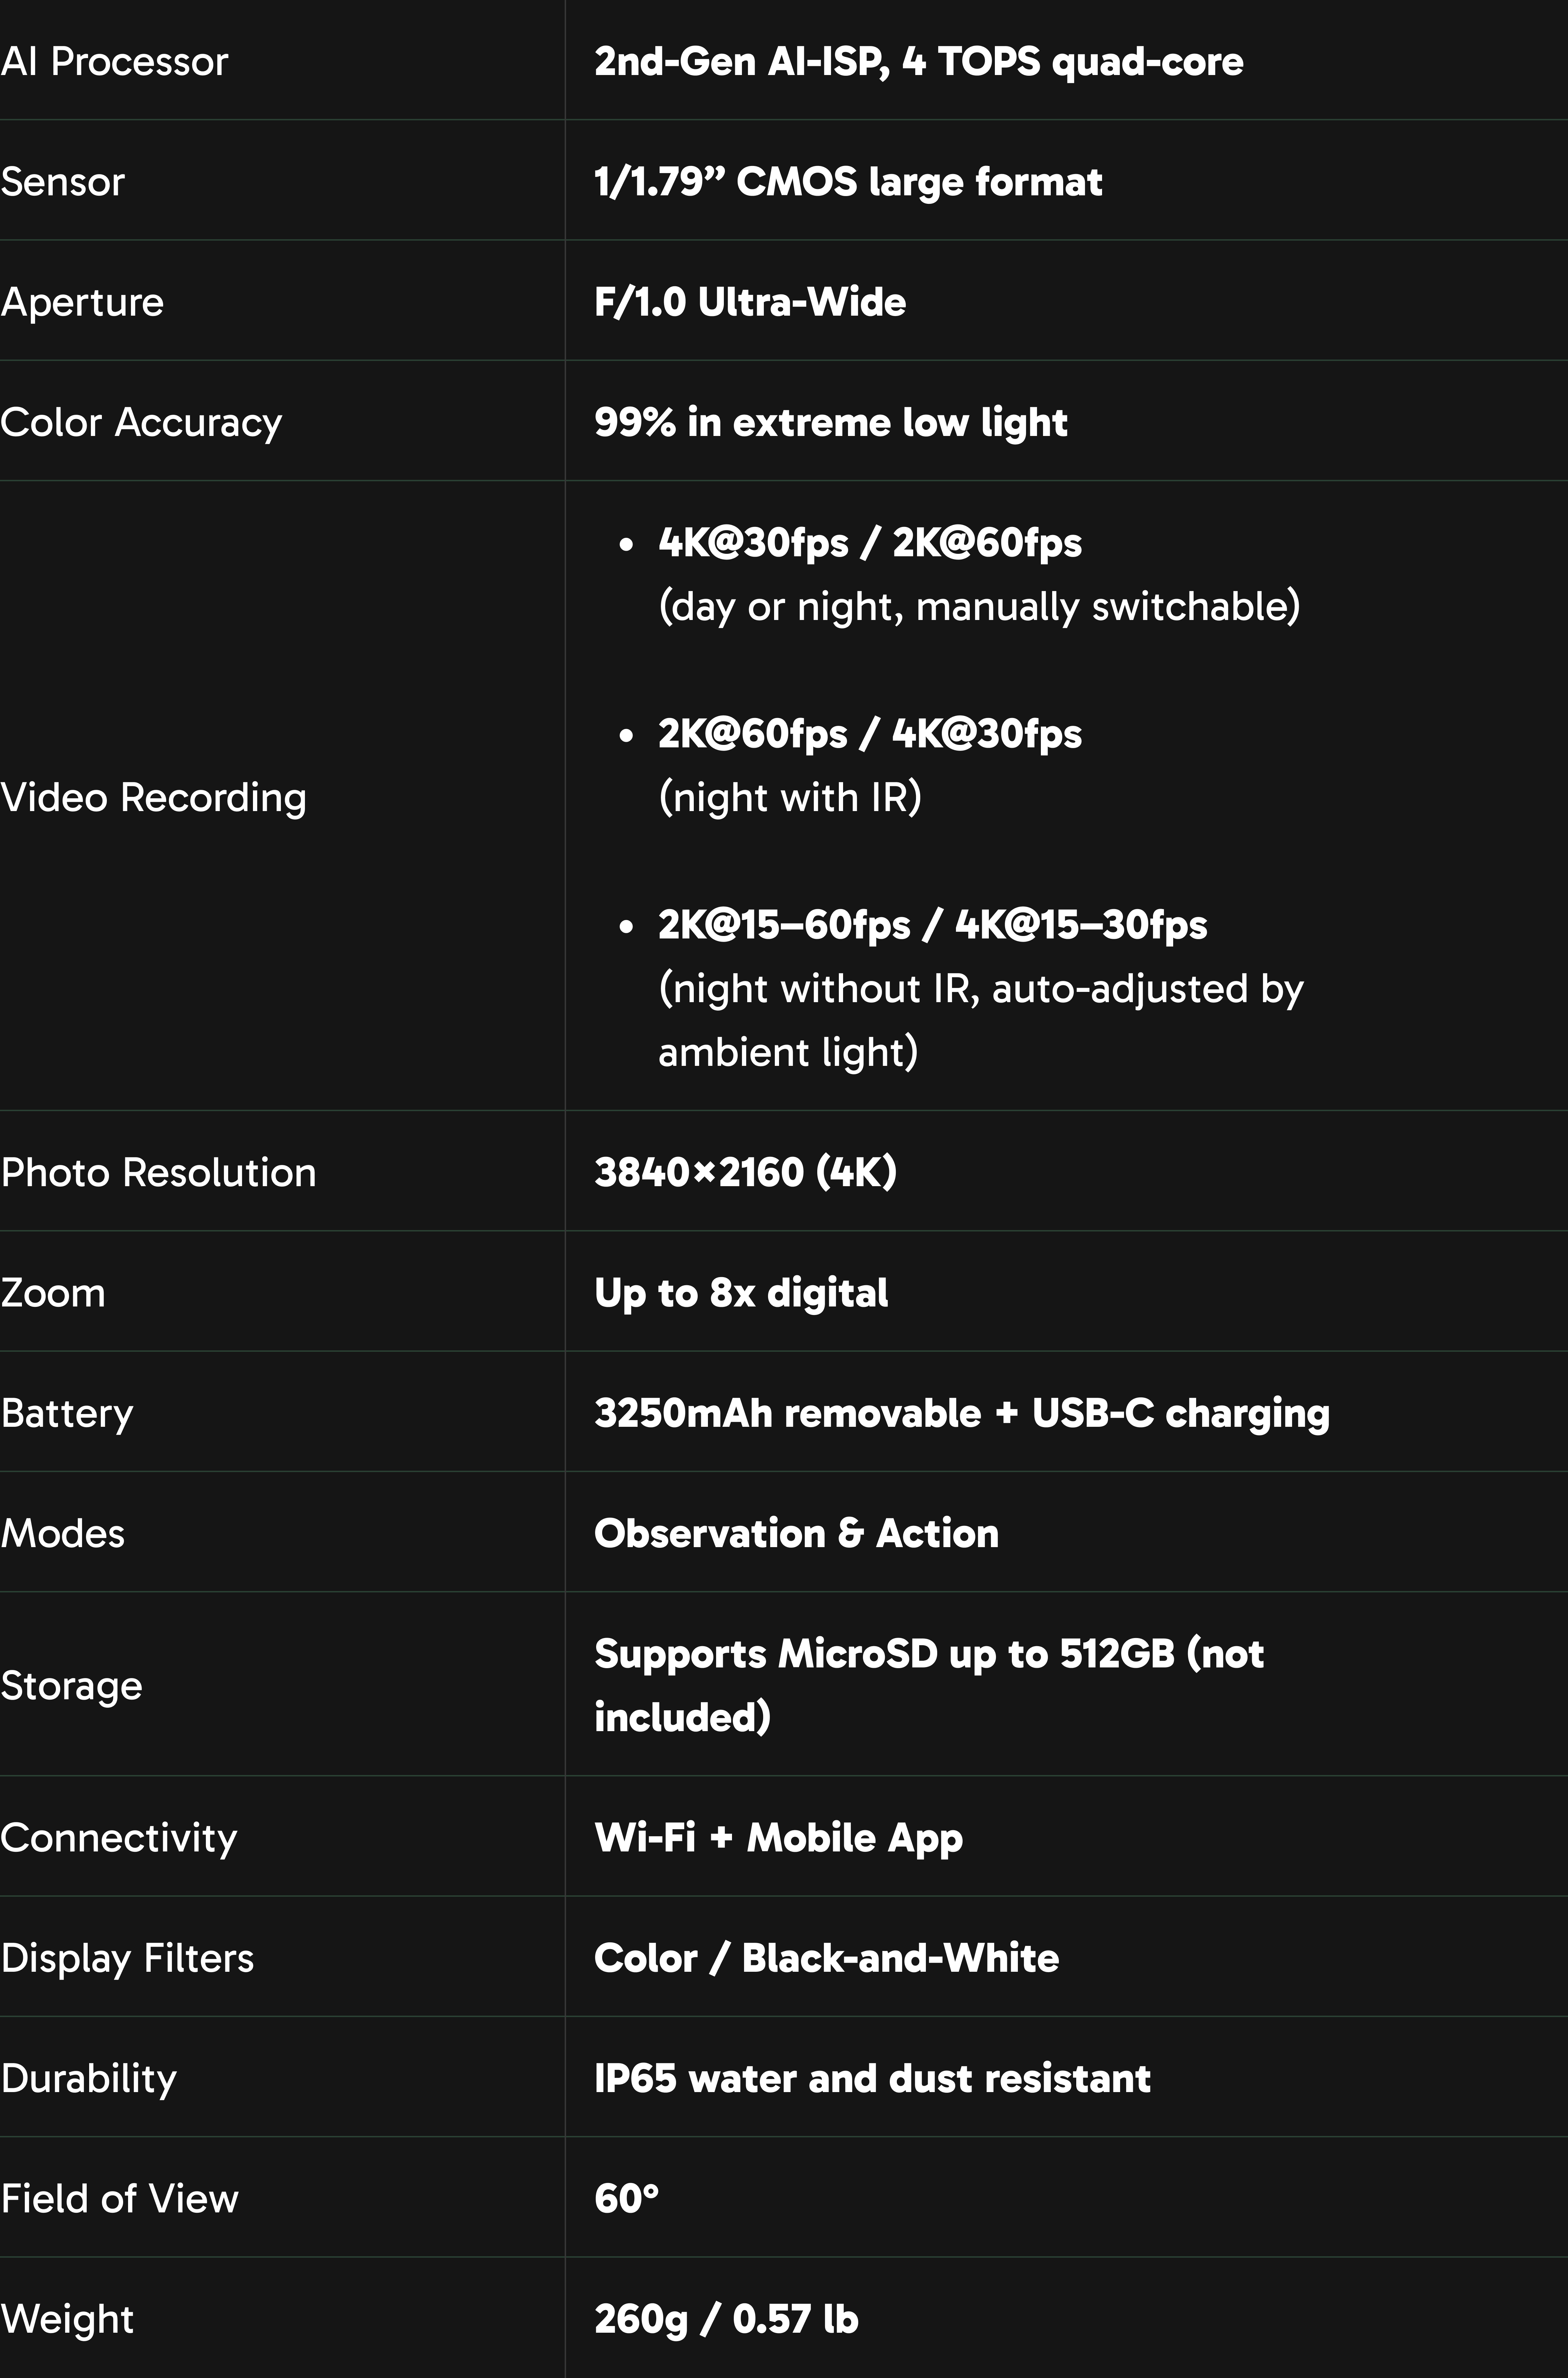Click the F/1.0 Ultra-Wide aperture value
The image size is (1568, 2378).
(750, 302)
